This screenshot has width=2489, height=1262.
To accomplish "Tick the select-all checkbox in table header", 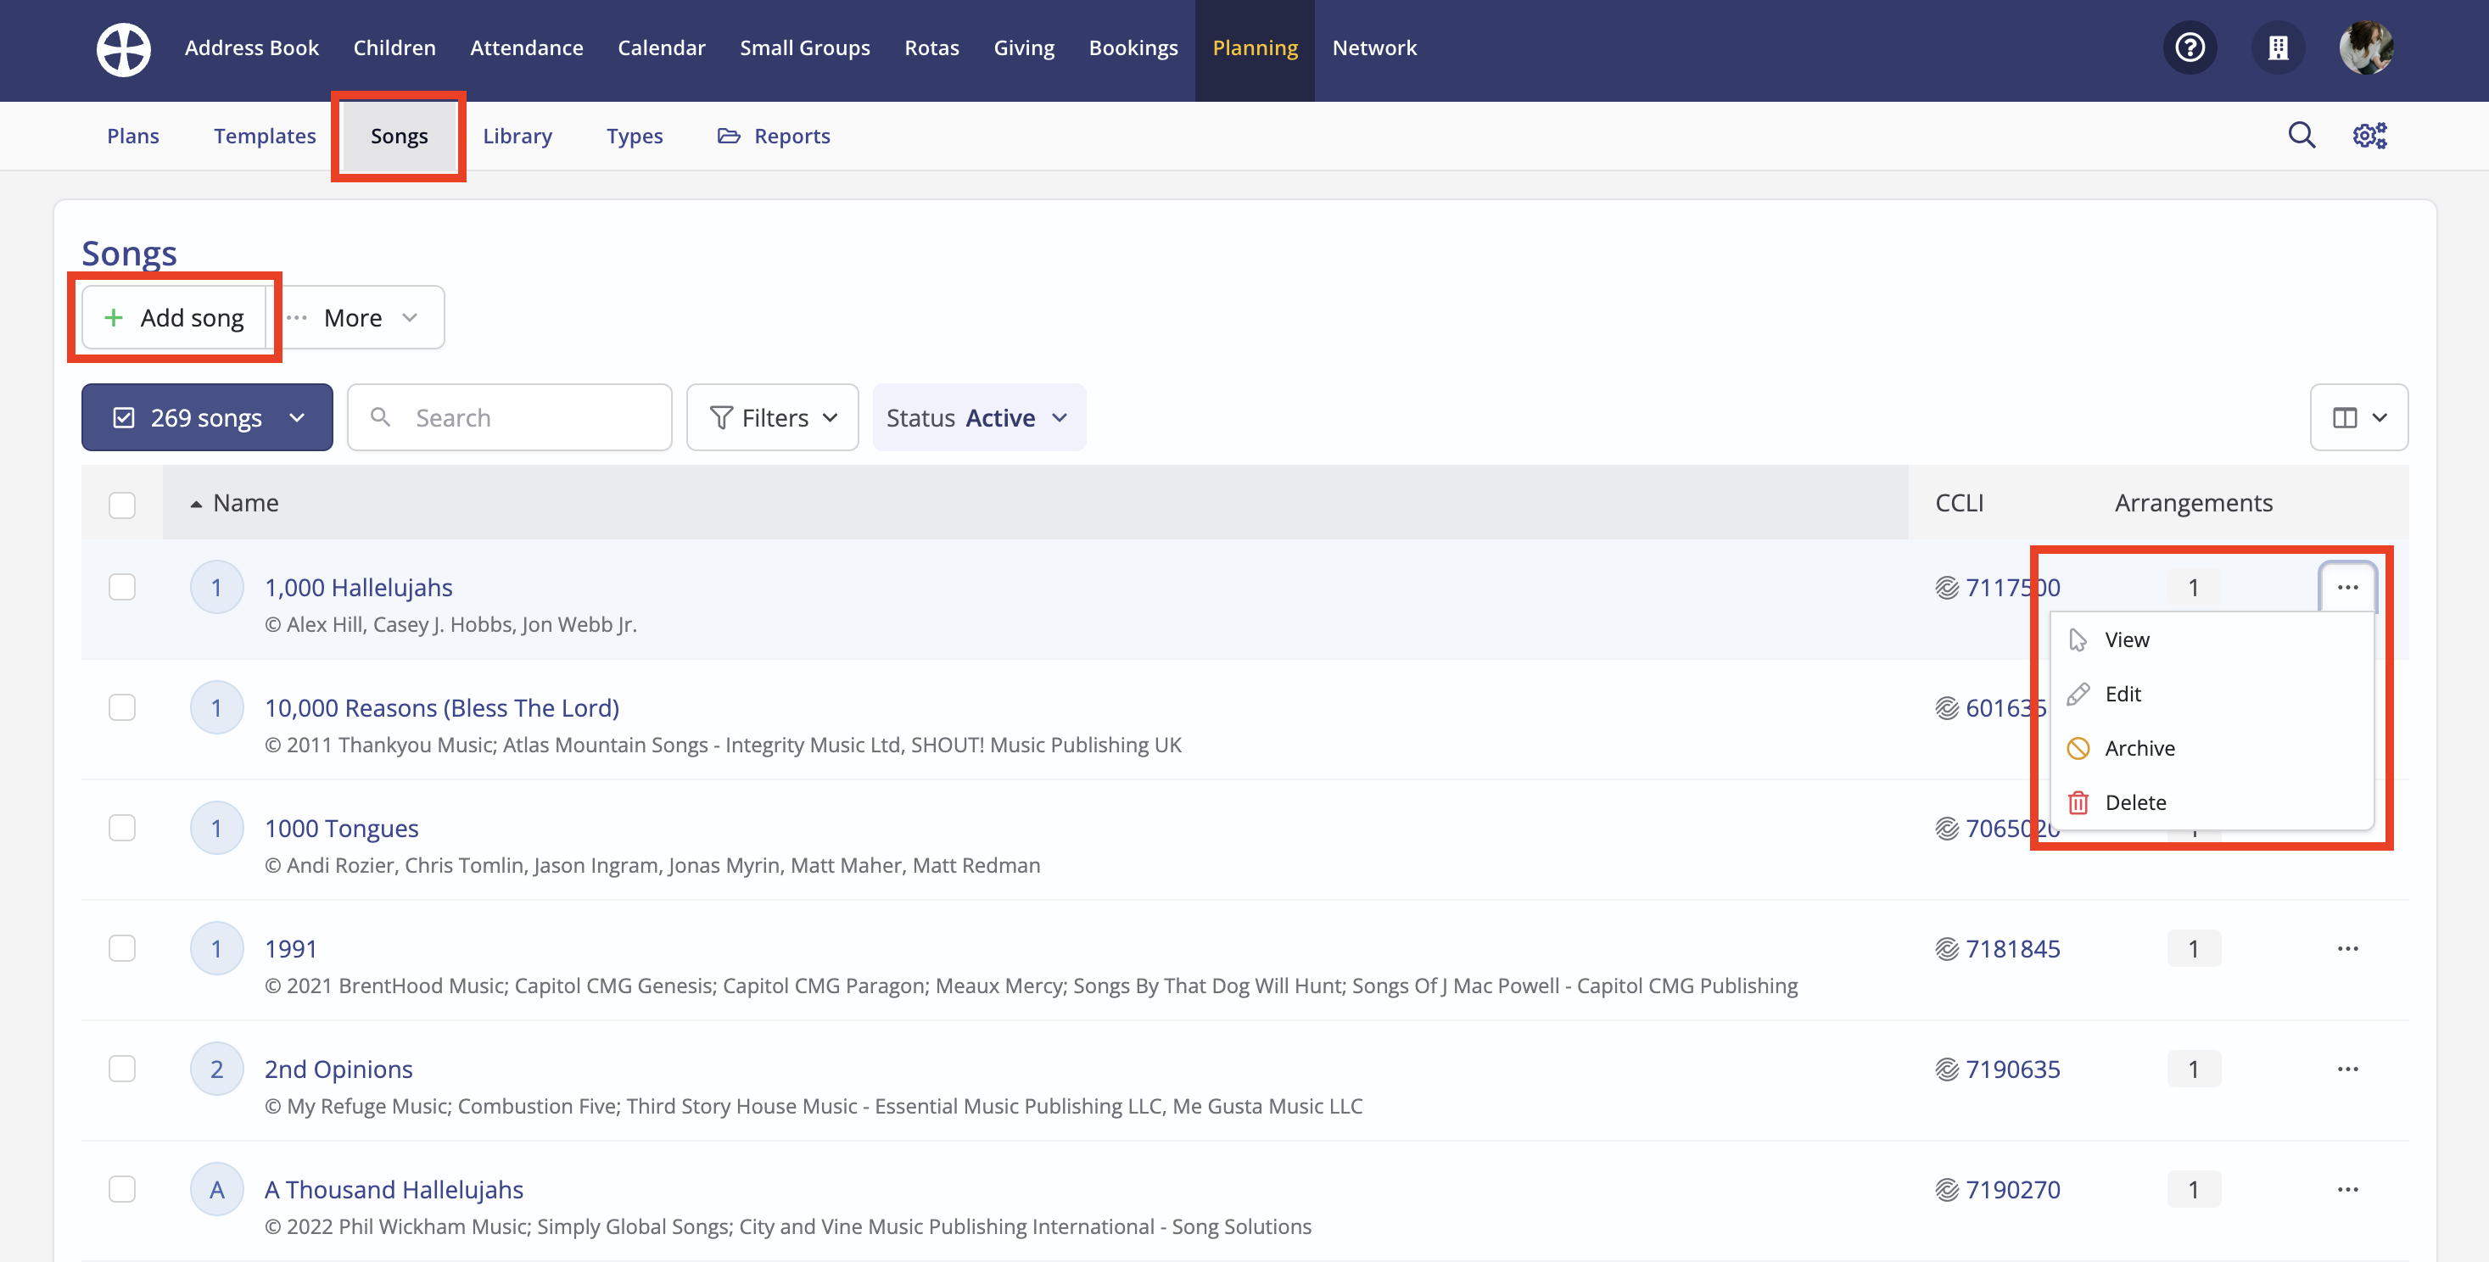I will (x=122, y=505).
